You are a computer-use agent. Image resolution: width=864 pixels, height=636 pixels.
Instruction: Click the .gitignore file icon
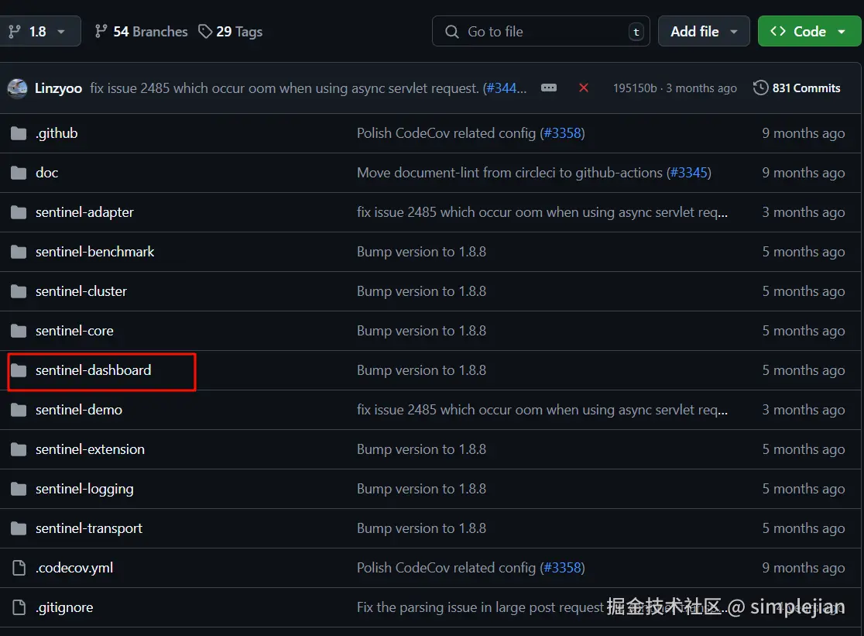pyautogui.click(x=19, y=607)
